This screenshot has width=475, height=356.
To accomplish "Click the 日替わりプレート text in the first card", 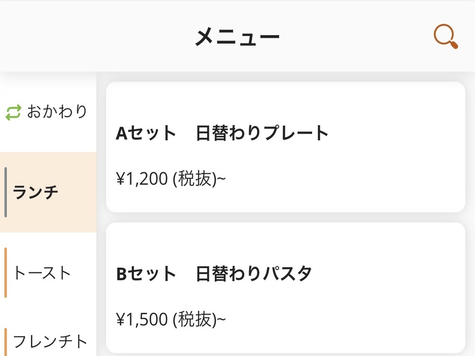I will click(x=262, y=133).
